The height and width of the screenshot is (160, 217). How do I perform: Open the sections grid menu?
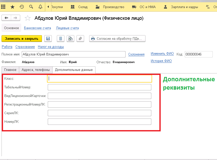click(4, 7)
